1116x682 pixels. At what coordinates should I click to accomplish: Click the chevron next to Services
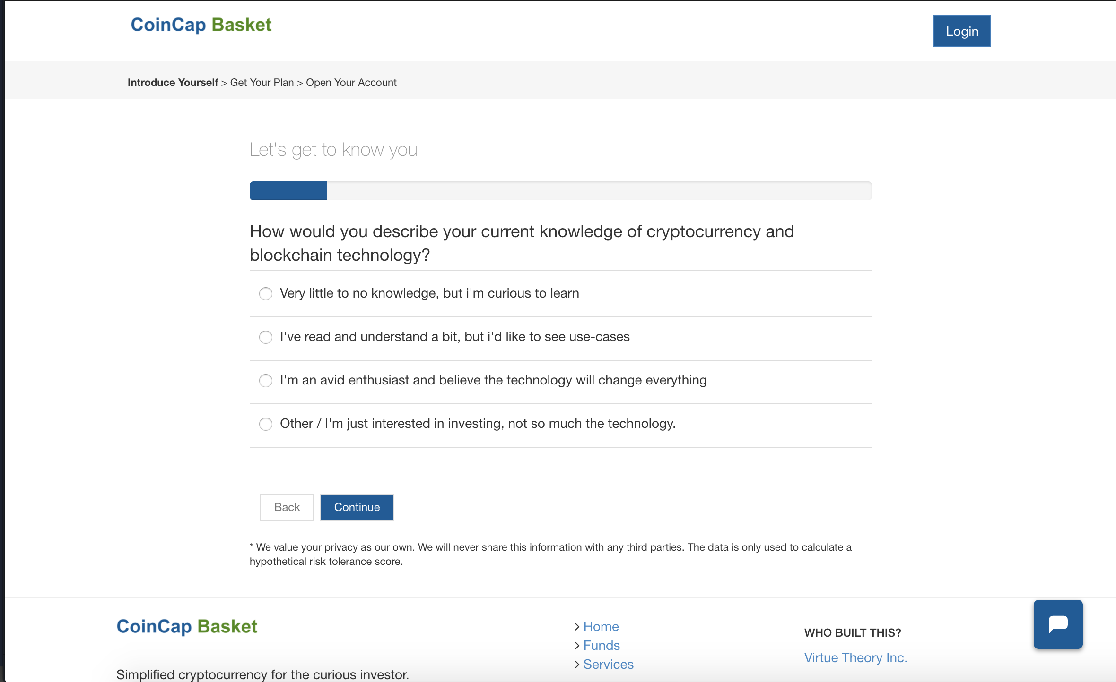coord(577,664)
